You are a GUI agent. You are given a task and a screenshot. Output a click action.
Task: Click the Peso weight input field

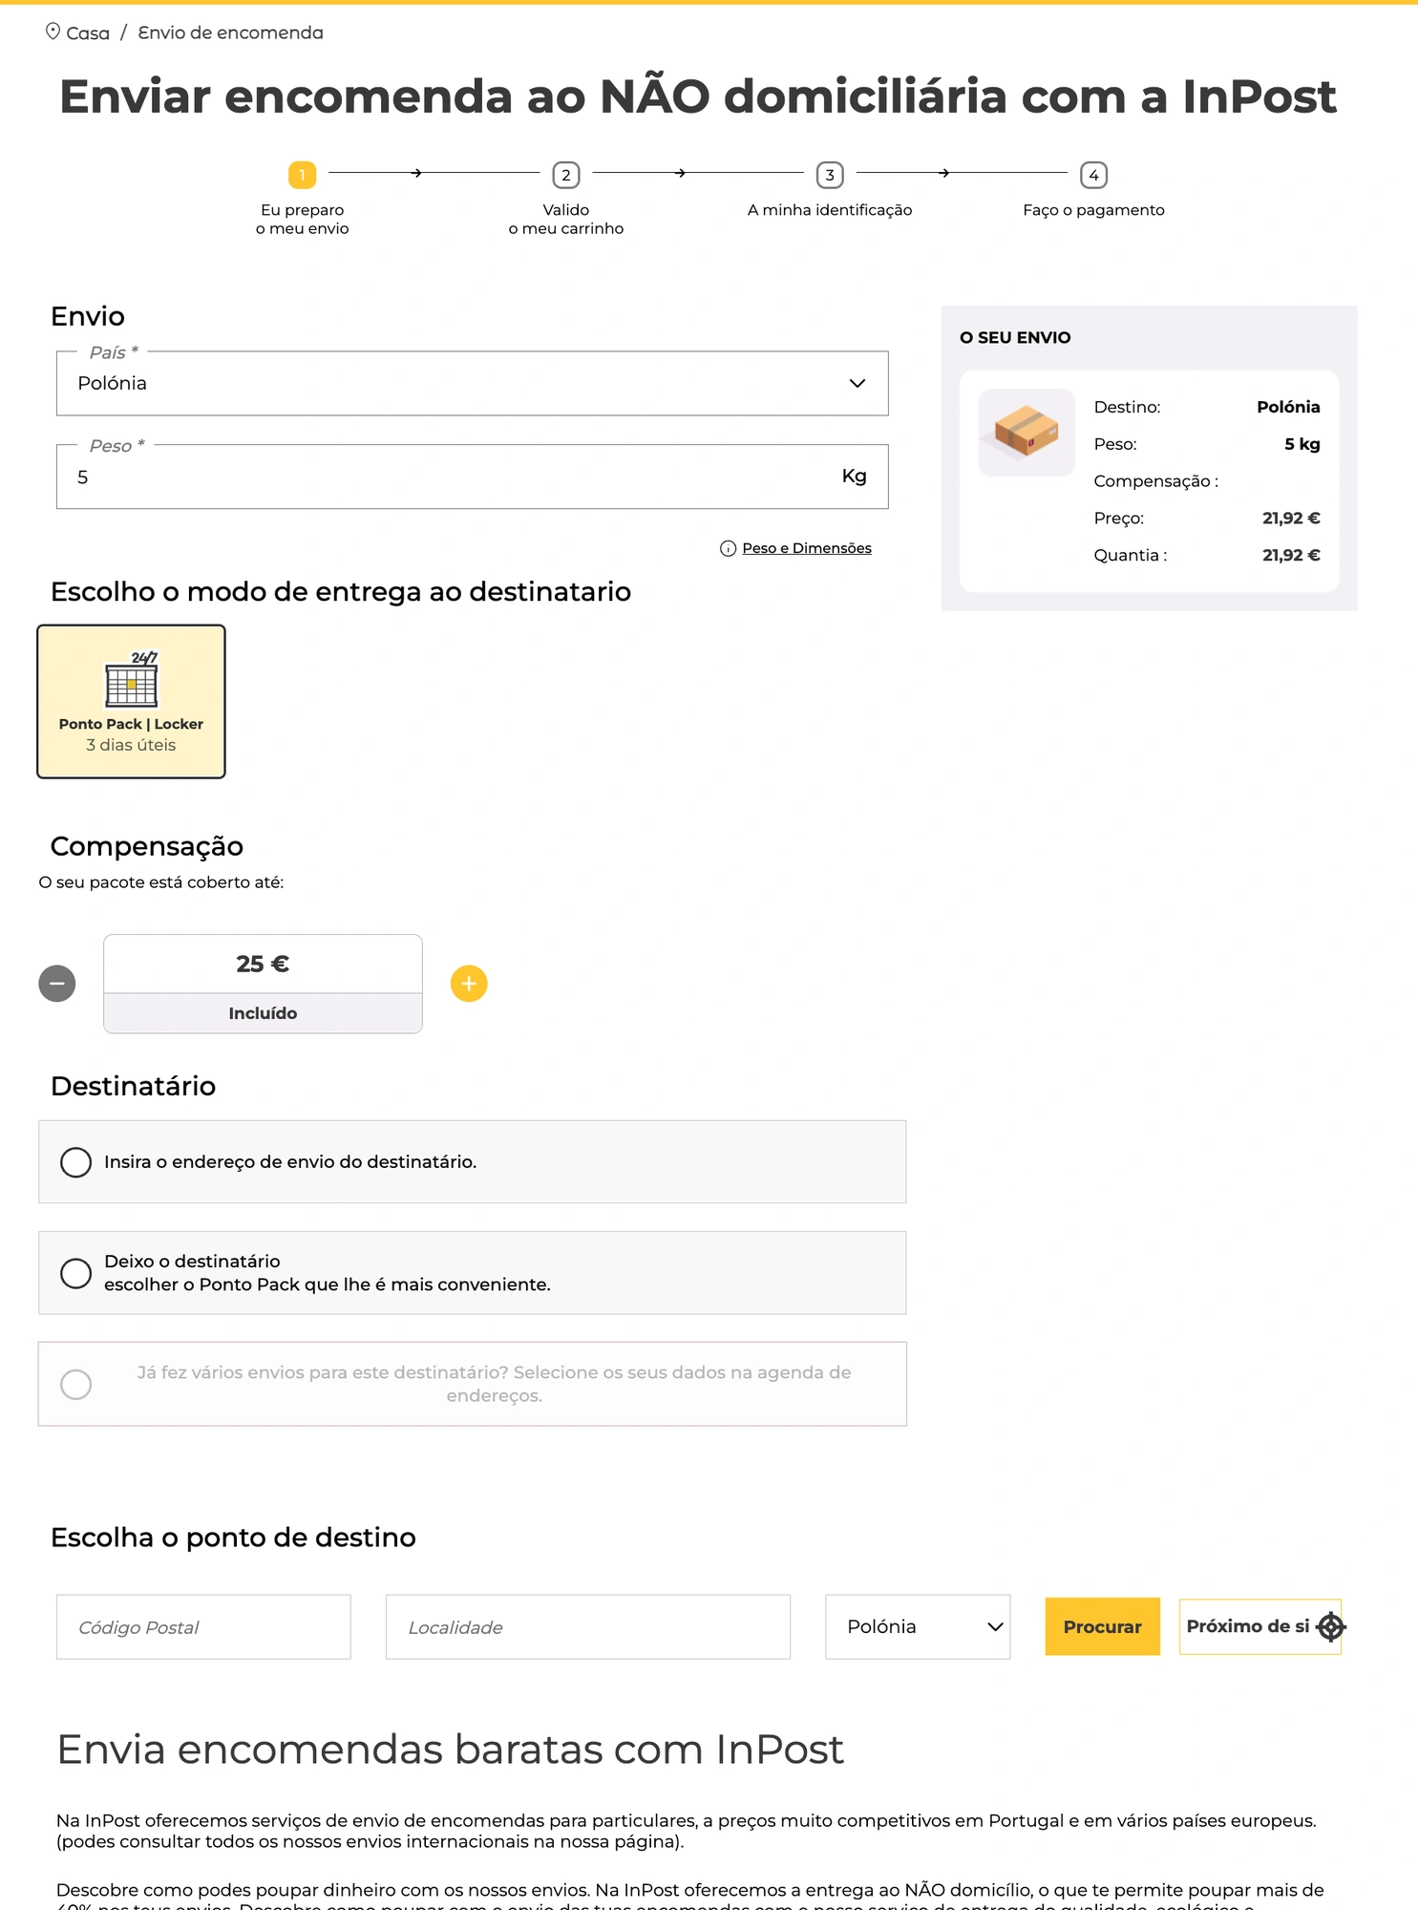coord(473,477)
